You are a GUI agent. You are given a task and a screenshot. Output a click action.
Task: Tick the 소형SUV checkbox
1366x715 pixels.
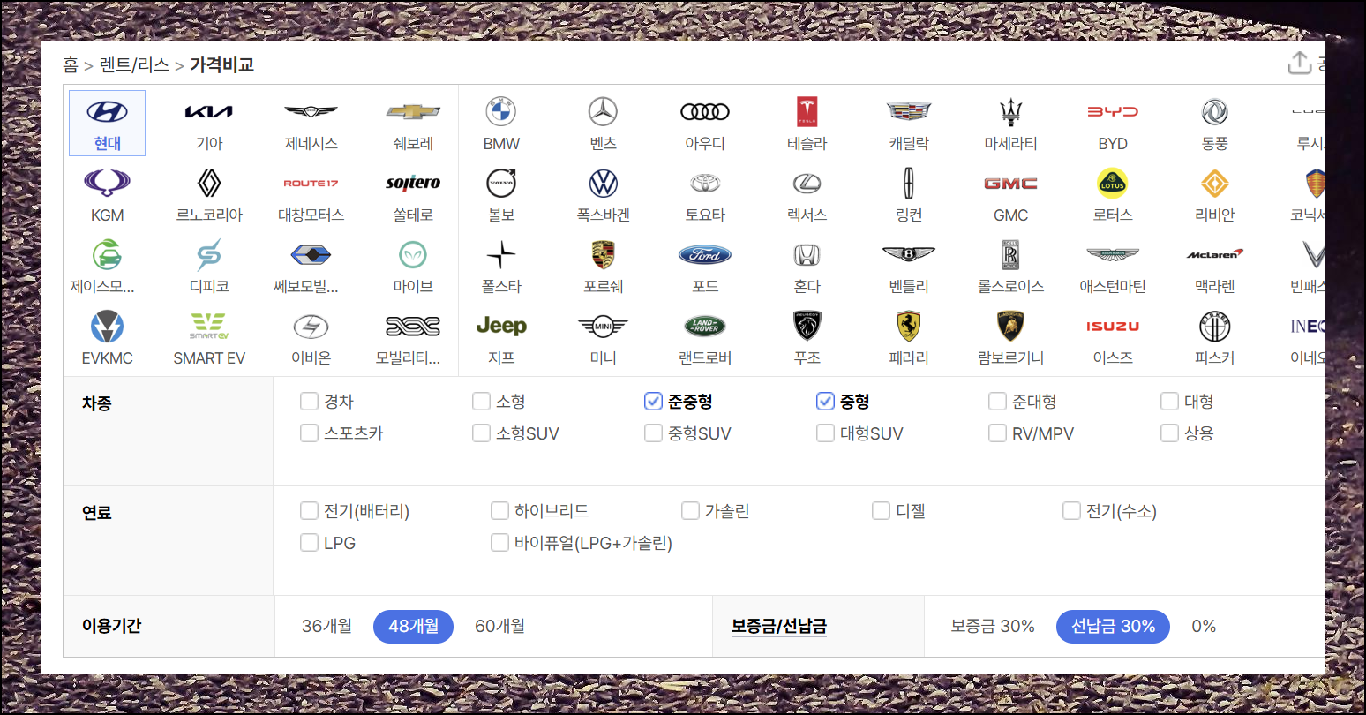pyautogui.click(x=481, y=433)
